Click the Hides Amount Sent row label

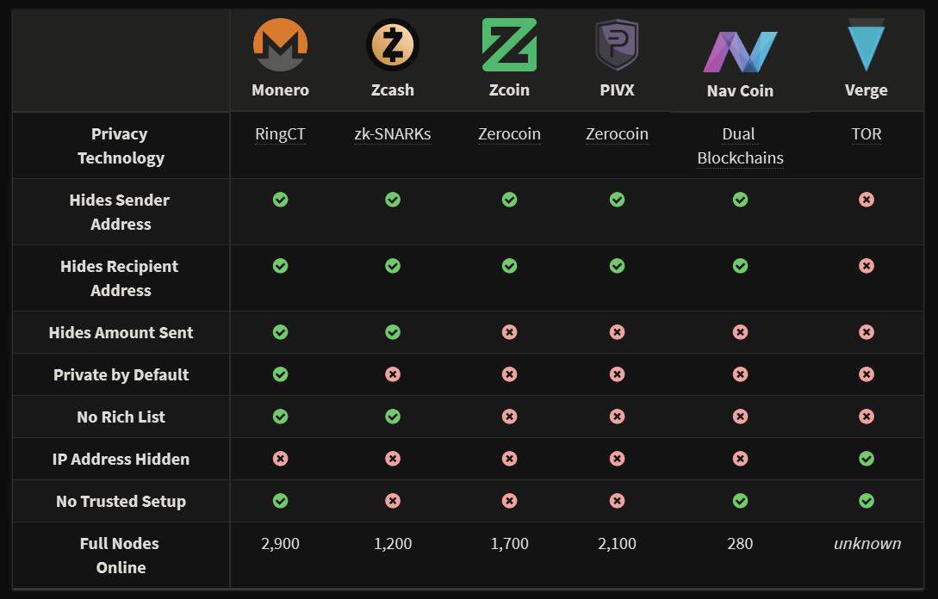[121, 332]
